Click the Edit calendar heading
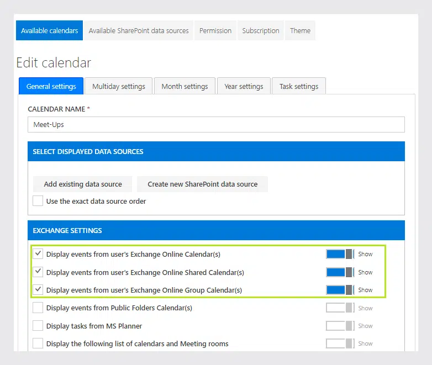The width and height of the screenshot is (432, 365). (x=54, y=62)
